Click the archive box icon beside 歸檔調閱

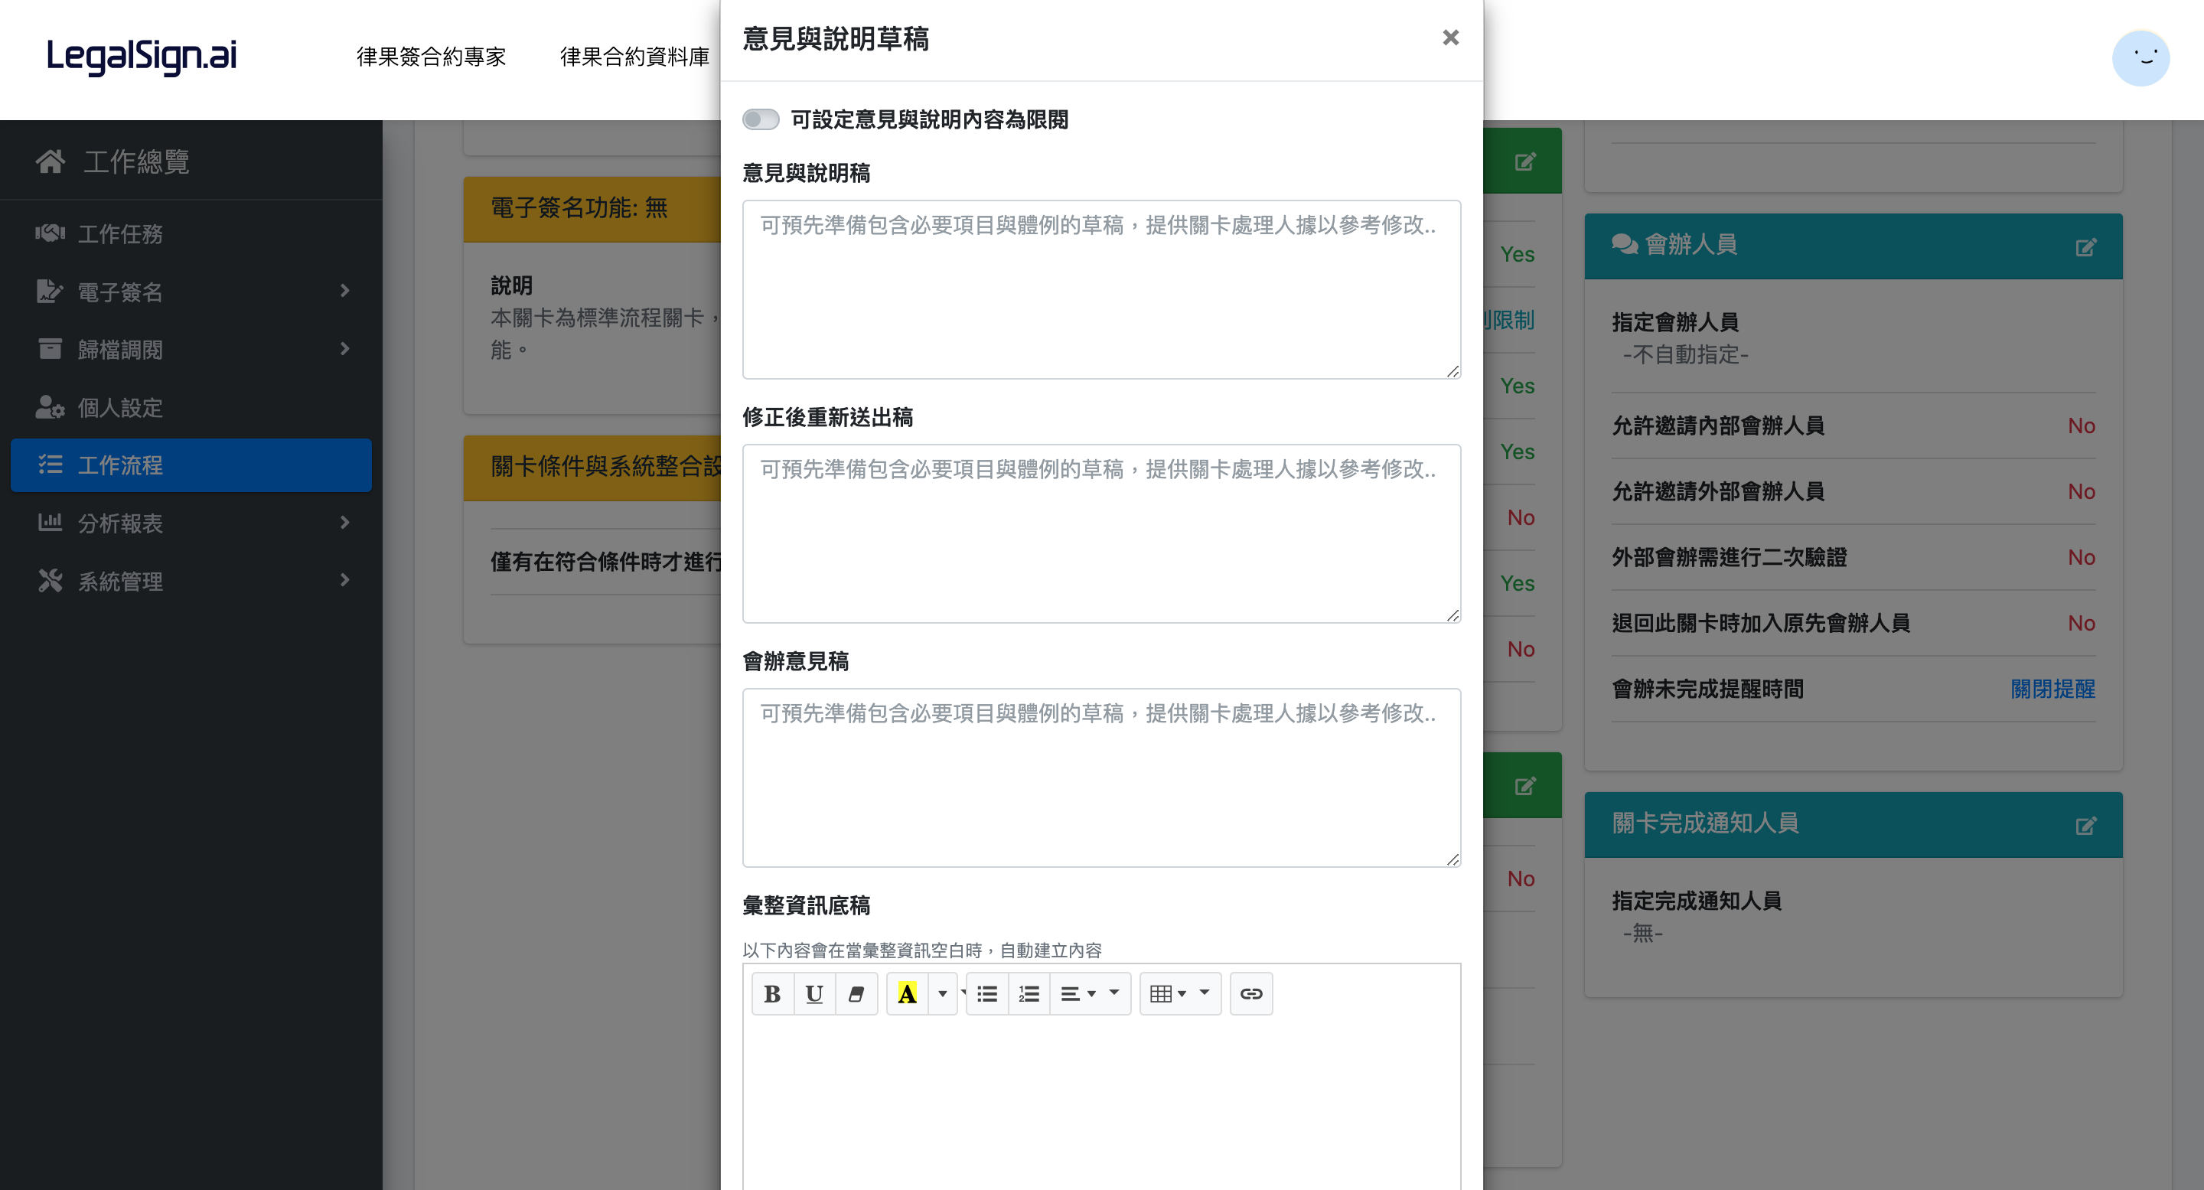click(x=51, y=348)
